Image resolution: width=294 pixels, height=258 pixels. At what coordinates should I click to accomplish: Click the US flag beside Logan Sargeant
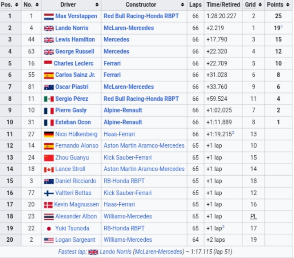point(49,240)
